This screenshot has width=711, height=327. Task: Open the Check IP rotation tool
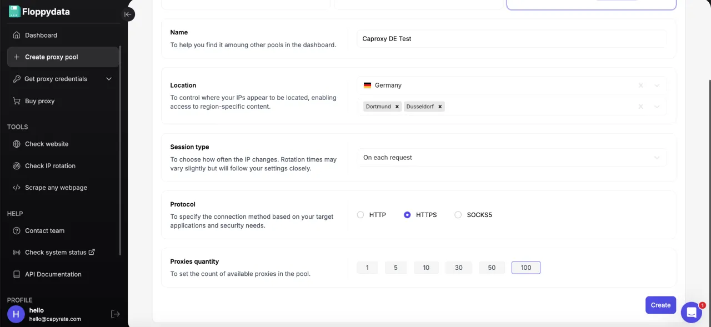(x=50, y=166)
